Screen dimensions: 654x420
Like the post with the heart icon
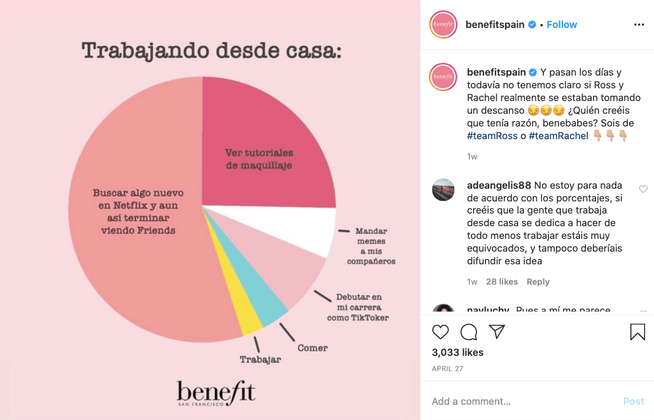(440, 332)
